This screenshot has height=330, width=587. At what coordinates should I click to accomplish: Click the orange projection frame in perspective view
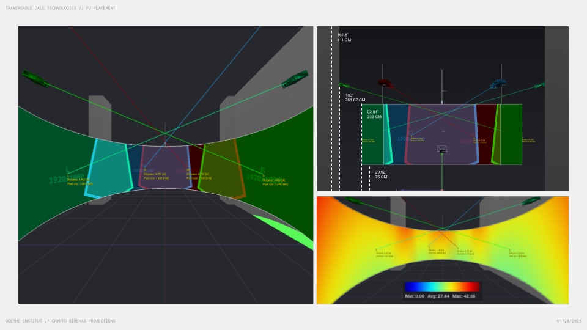pos(221,168)
